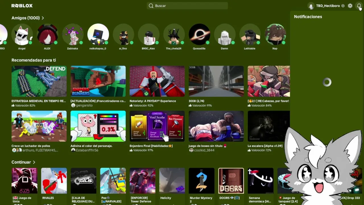The width and height of the screenshot is (364, 205).
Task: Expand the Amigos (1000) list
Action: (x=28, y=18)
